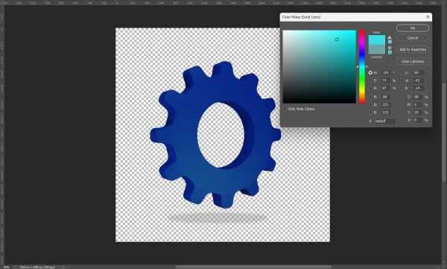Open Color Libraries from the picker
This screenshot has width=447, height=269.
(x=413, y=61)
